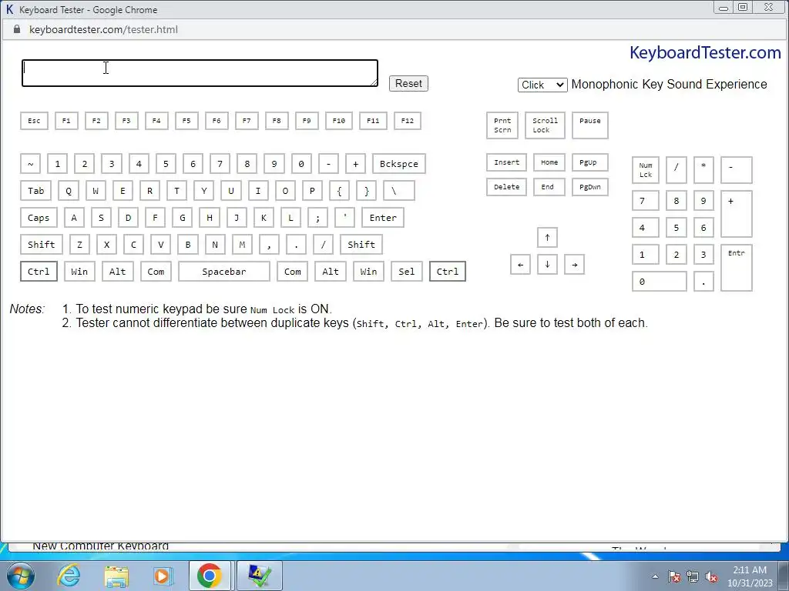Click the Pause key
The image size is (789, 591).
pos(589,125)
